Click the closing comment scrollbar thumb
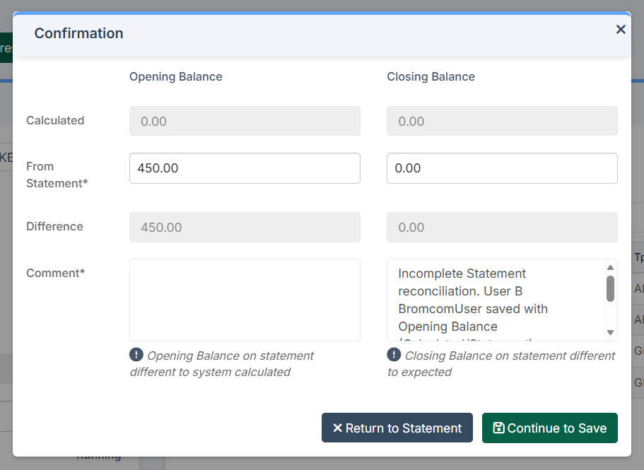This screenshot has width=644, height=470. pos(610,288)
